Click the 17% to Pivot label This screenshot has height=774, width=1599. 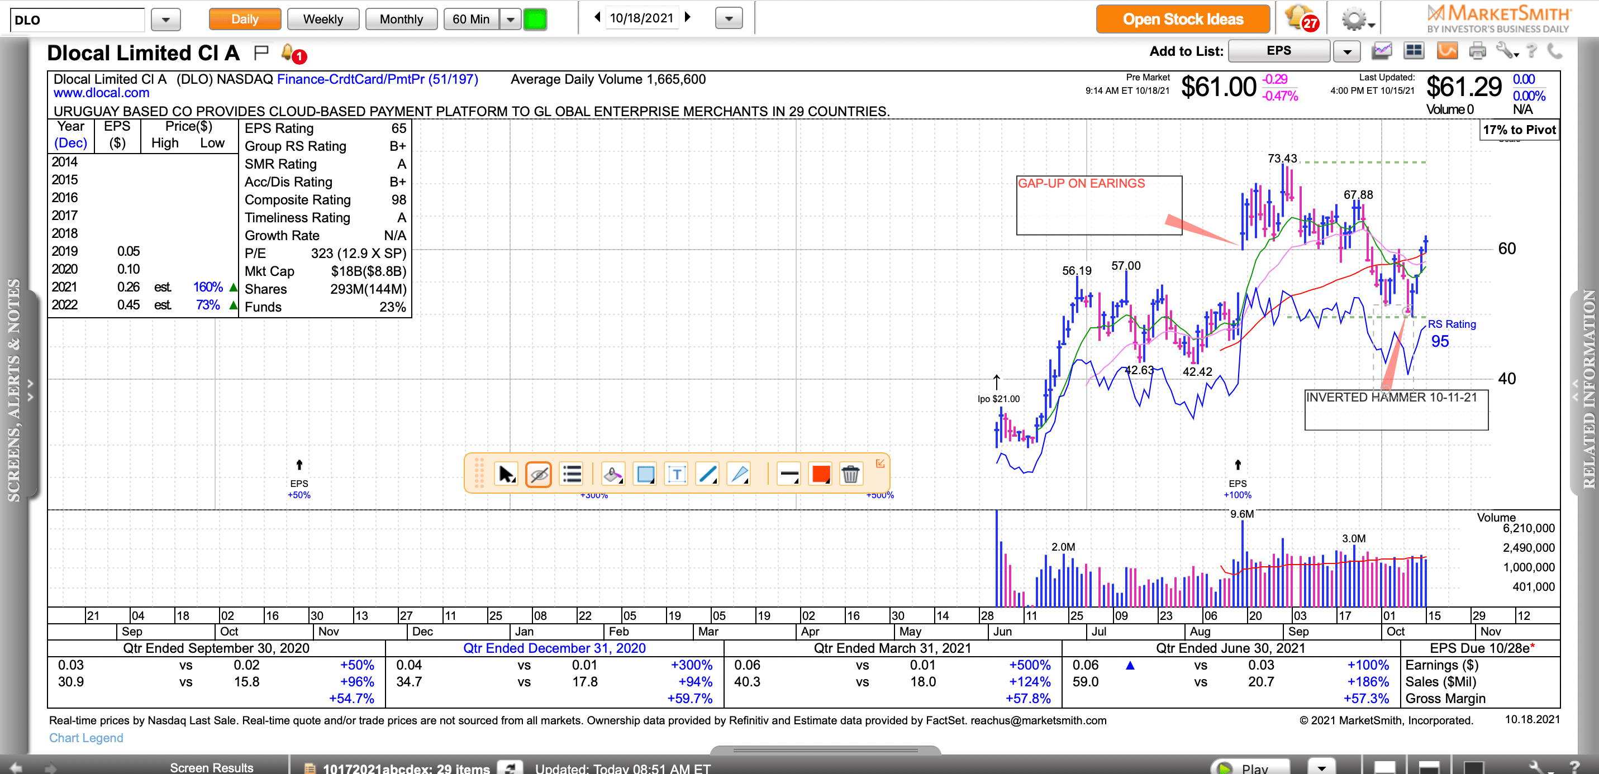click(x=1519, y=130)
